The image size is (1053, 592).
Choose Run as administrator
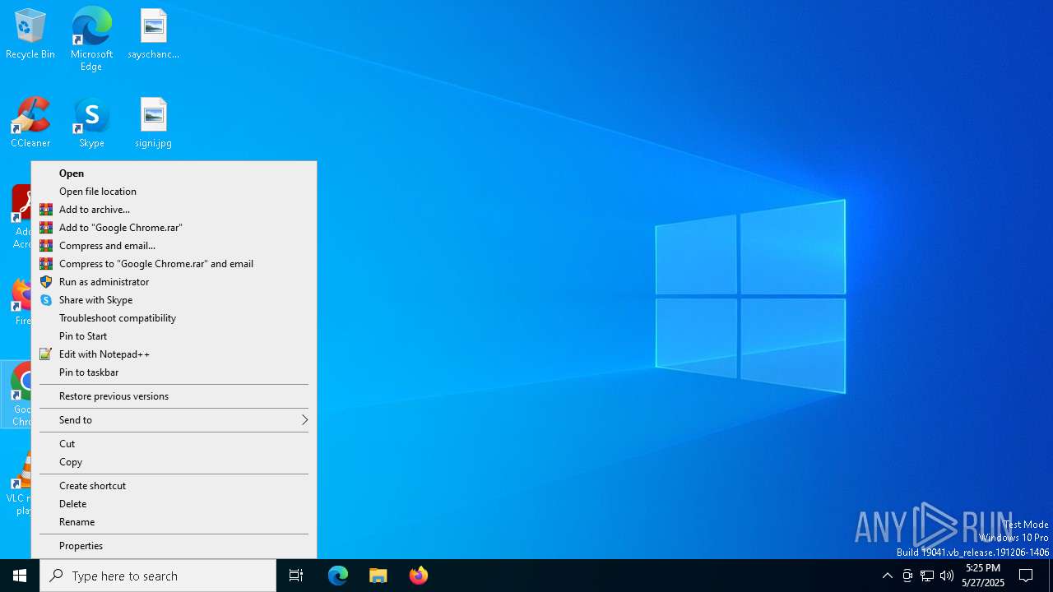pyautogui.click(x=174, y=282)
